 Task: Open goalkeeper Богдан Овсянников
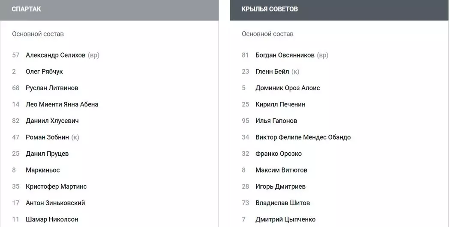click(285, 55)
